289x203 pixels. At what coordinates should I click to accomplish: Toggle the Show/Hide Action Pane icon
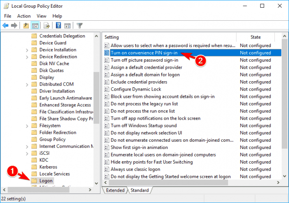tap(67, 26)
